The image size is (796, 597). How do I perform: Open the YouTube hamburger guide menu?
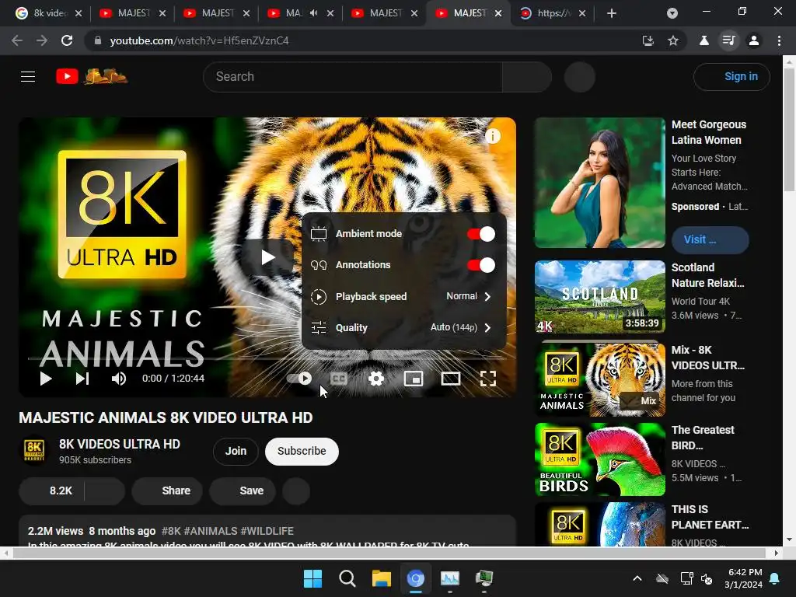pyautogui.click(x=28, y=77)
